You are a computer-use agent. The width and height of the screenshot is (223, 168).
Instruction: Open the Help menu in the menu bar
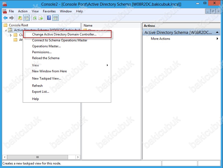coord(79,11)
